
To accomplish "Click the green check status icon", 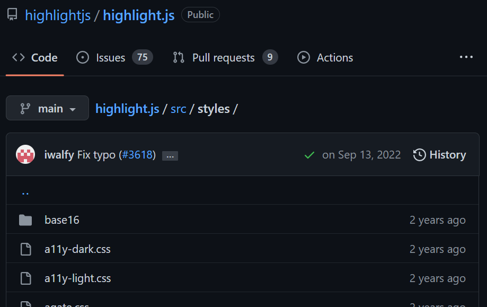I will [x=309, y=155].
